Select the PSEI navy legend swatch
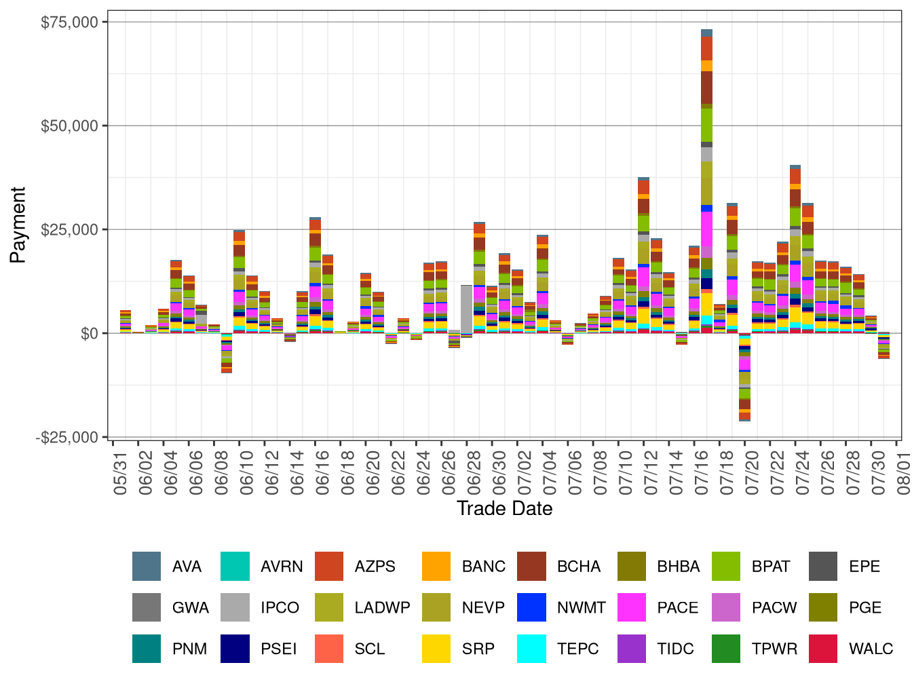912x684 pixels. (x=235, y=649)
